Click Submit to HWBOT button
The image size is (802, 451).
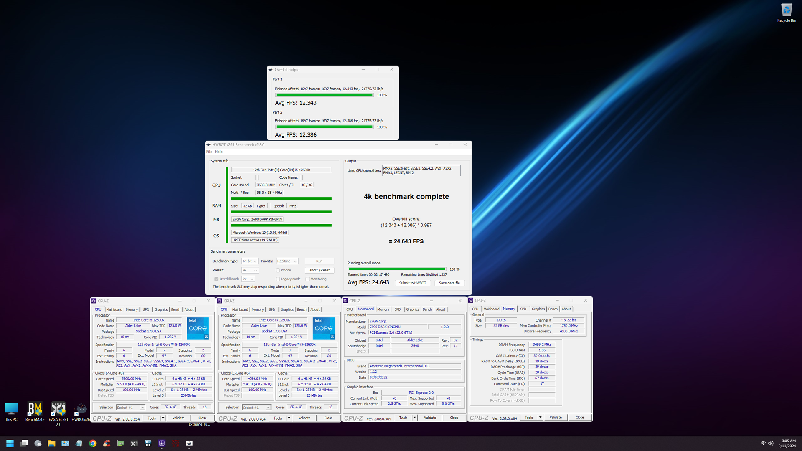(412, 283)
